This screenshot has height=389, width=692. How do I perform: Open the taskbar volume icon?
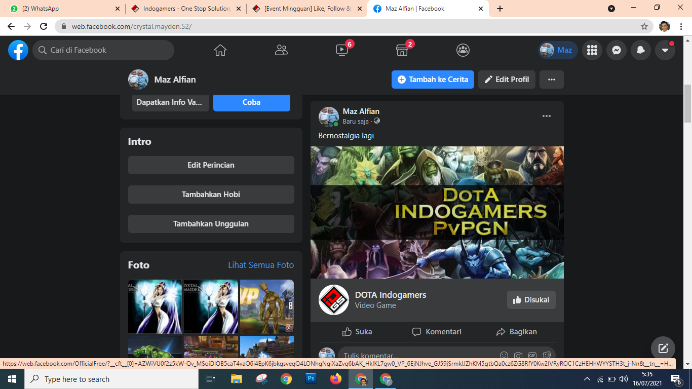[624, 379]
